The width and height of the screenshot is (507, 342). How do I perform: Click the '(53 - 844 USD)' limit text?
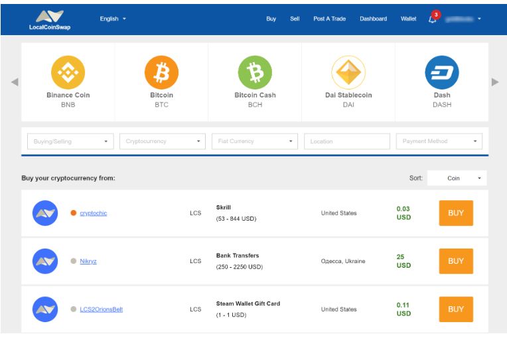(x=236, y=219)
